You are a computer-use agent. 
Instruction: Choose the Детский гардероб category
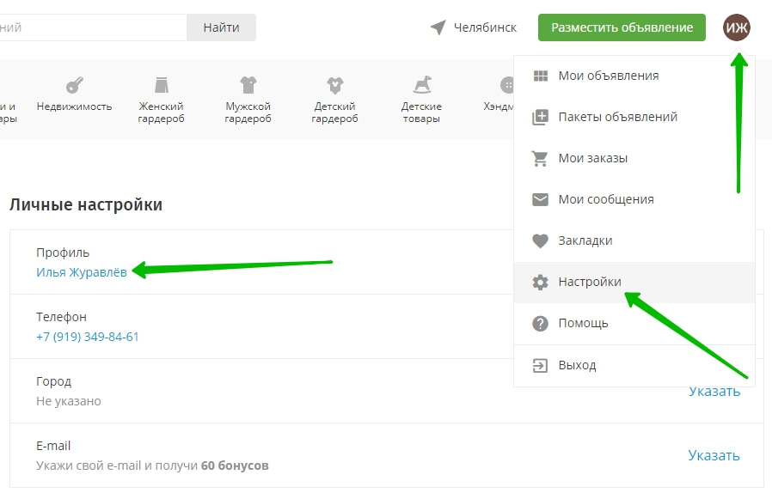click(x=334, y=100)
